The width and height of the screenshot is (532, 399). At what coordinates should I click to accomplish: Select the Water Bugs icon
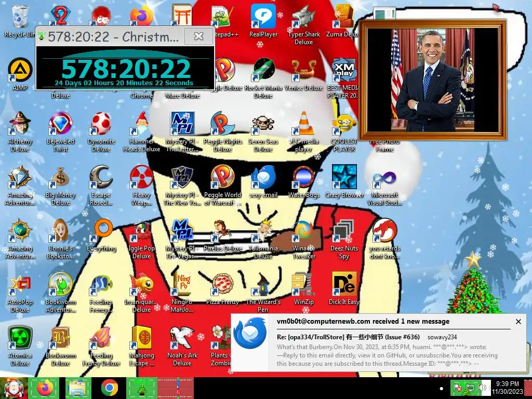click(303, 177)
